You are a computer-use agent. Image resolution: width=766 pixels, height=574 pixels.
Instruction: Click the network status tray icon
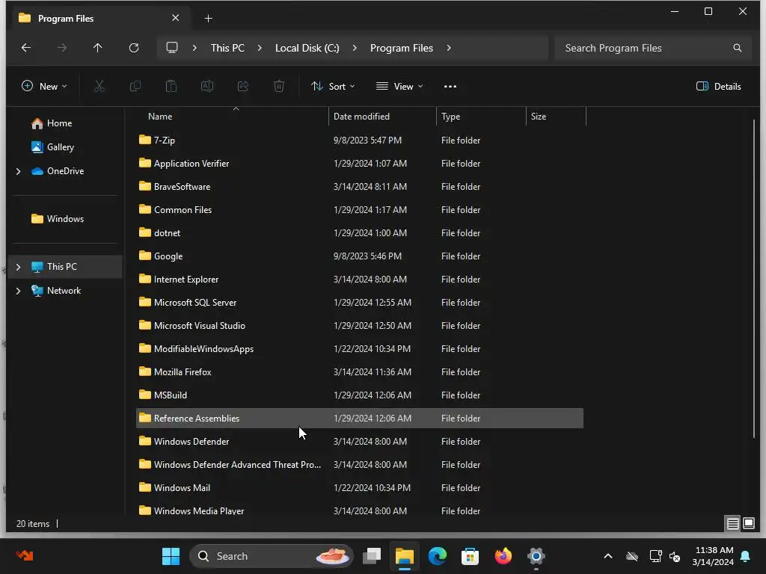pyautogui.click(x=655, y=556)
